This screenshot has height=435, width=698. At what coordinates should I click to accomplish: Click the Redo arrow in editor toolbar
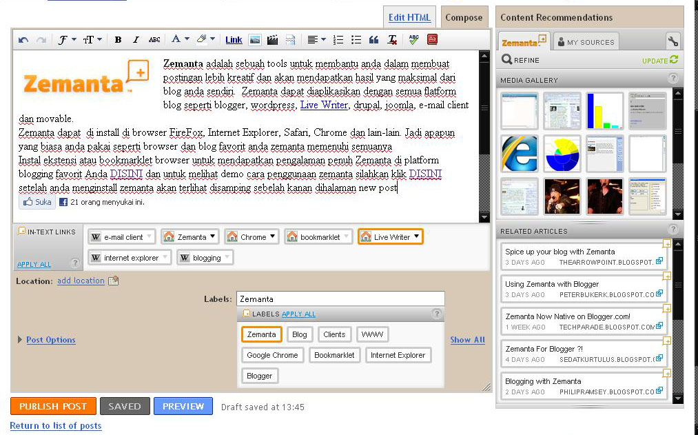[x=41, y=40]
